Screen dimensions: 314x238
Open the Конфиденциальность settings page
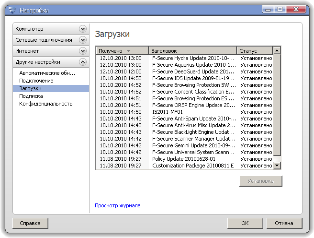point(45,104)
